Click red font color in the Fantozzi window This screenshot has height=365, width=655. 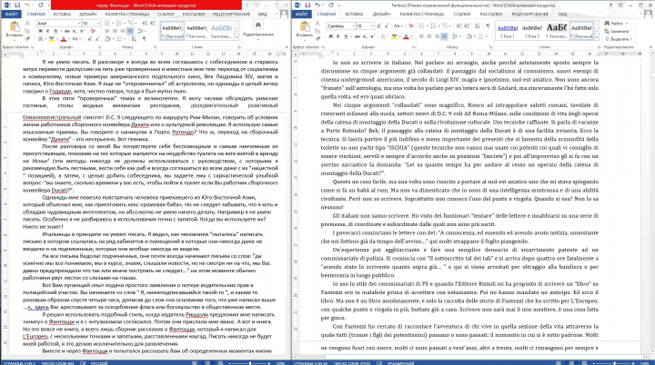click(x=406, y=36)
